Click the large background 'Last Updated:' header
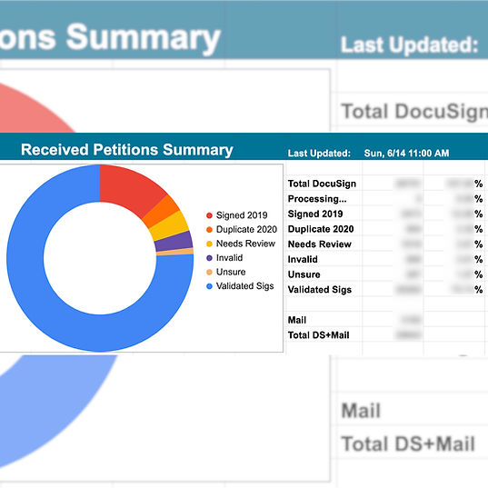Viewport: 488px width, 488px height. [x=409, y=45]
